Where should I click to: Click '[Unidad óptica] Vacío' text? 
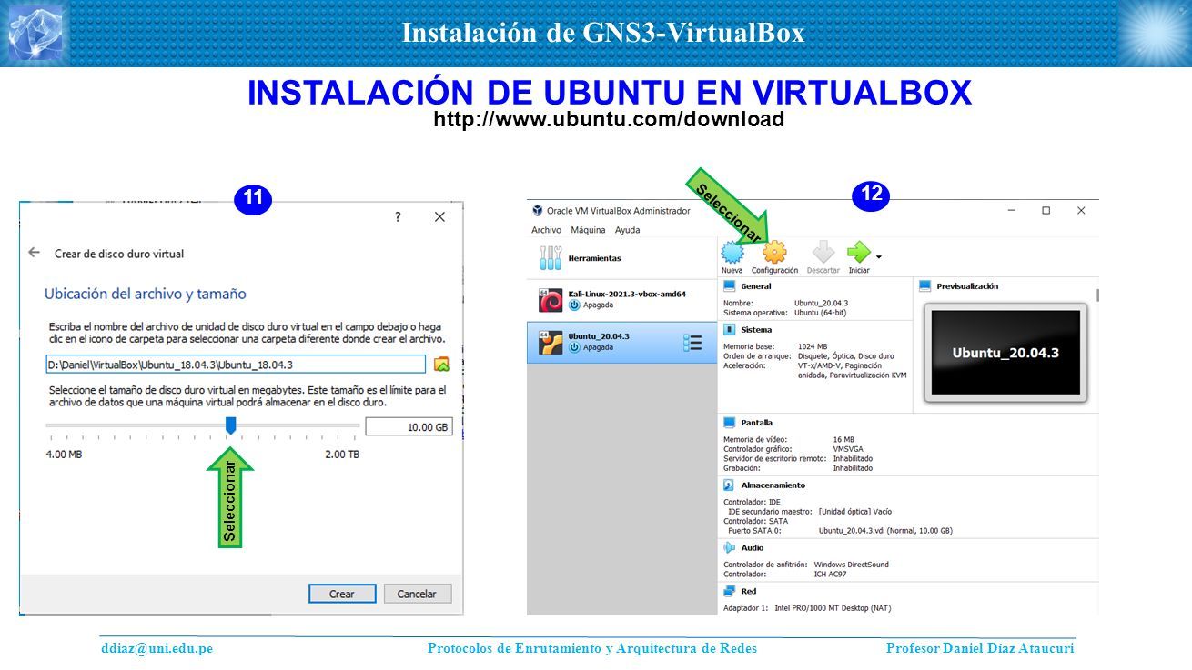coord(855,511)
